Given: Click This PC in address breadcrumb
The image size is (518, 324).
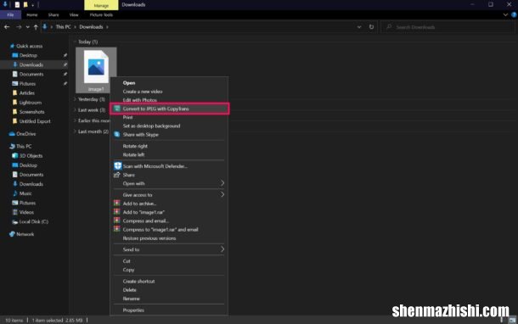Looking at the screenshot, I should (63, 27).
